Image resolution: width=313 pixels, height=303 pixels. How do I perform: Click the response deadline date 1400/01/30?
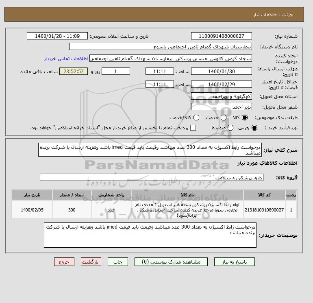pyautogui.click(x=222, y=71)
